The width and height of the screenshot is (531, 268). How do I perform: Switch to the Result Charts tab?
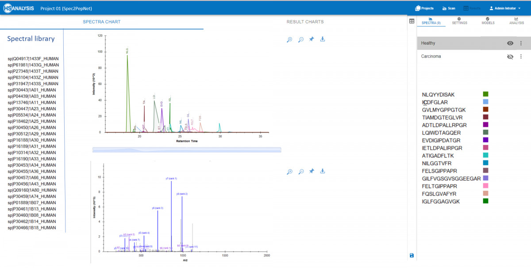[x=305, y=21]
